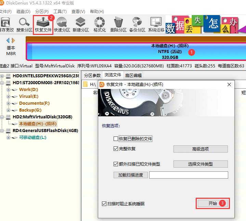Select damaged local disk (H:) tree item
Screen dimensions: 246x221
pos(38,124)
